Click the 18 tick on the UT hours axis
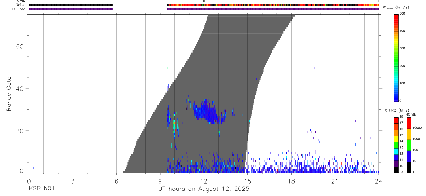426x196 pixels. tap(291, 181)
